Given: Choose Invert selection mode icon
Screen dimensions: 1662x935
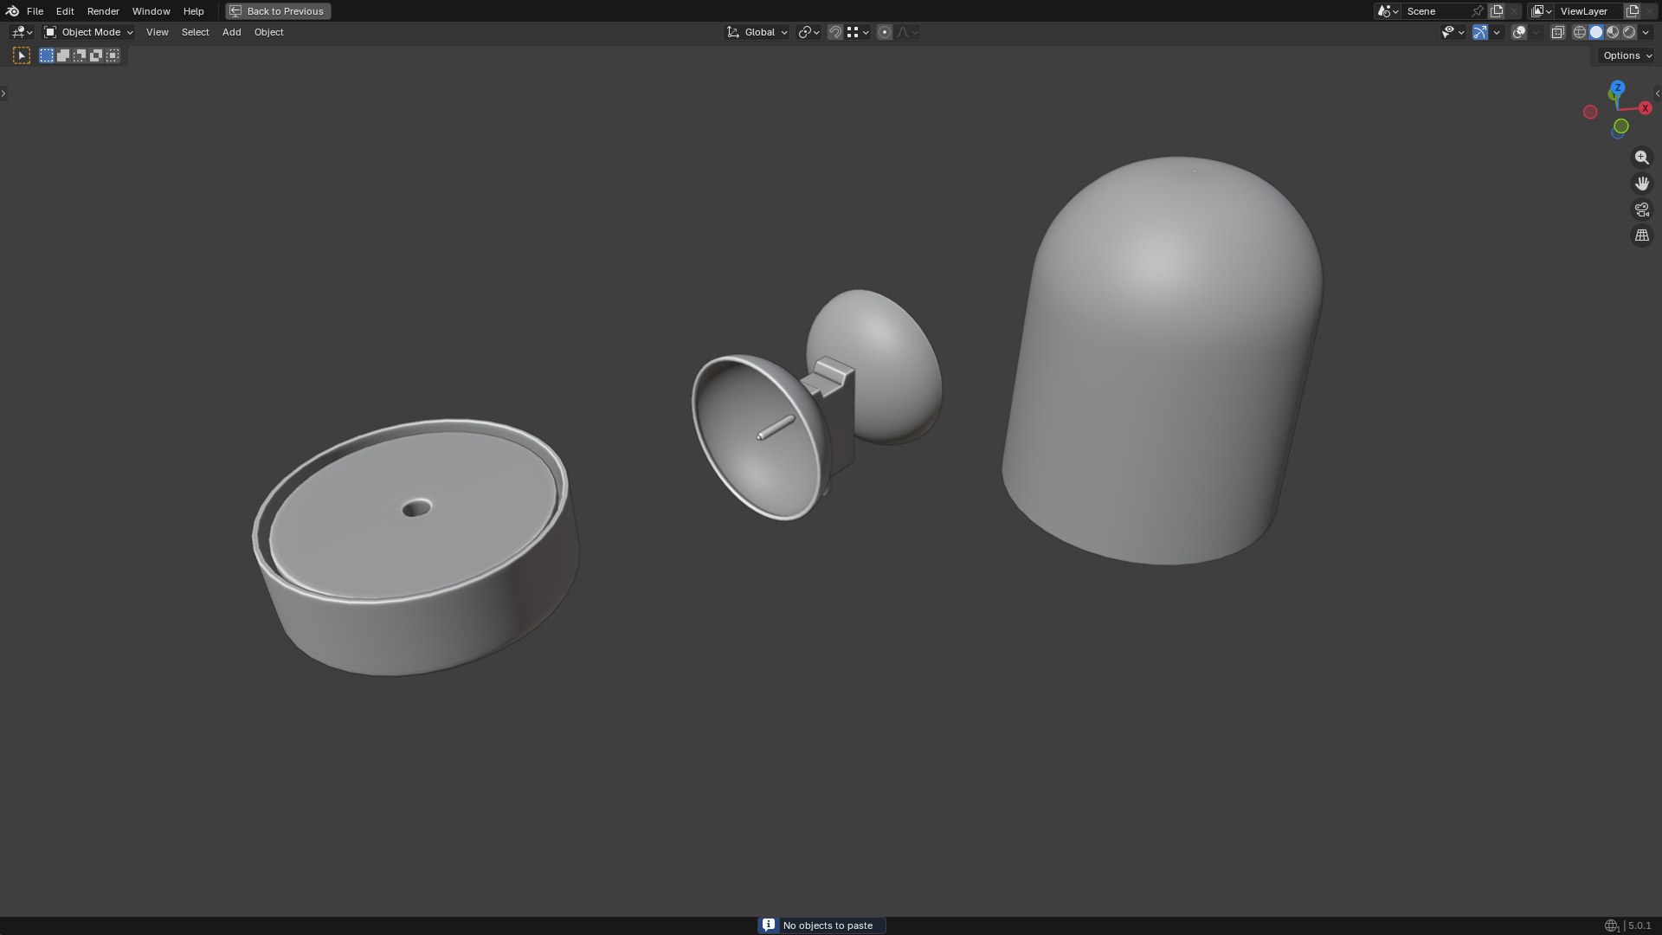Looking at the screenshot, I should (x=96, y=55).
